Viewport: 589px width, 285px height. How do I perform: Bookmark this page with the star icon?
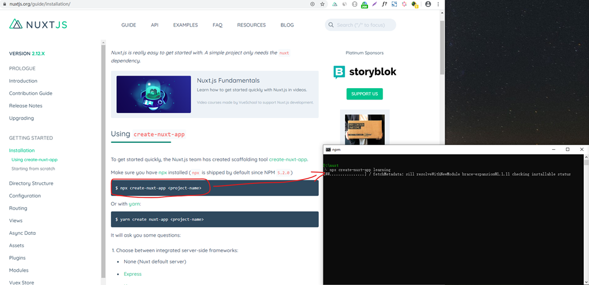point(322,4)
